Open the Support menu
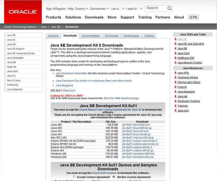 [x=127, y=17]
